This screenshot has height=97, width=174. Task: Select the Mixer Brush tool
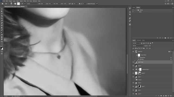(2, 32)
